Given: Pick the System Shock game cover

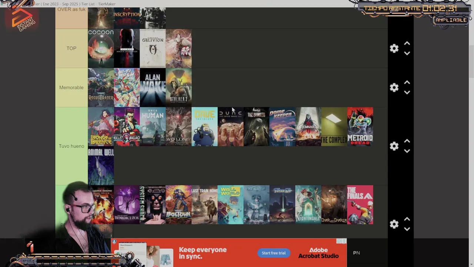Looking at the screenshot, I should click(x=153, y=205).
